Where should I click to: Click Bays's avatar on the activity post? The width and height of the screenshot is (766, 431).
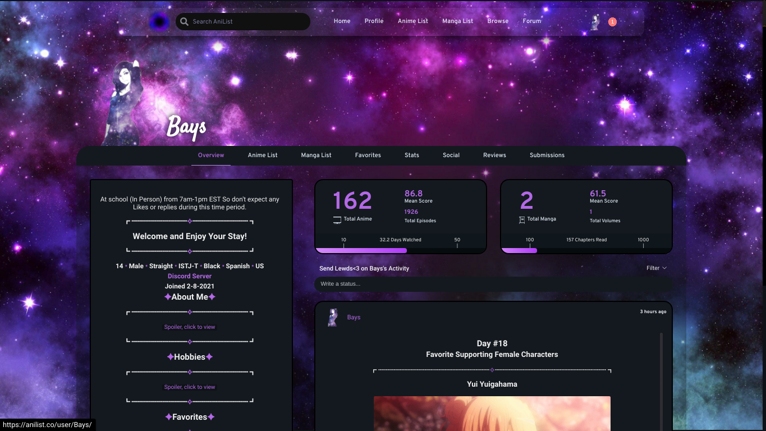click(x=332, y=317)
